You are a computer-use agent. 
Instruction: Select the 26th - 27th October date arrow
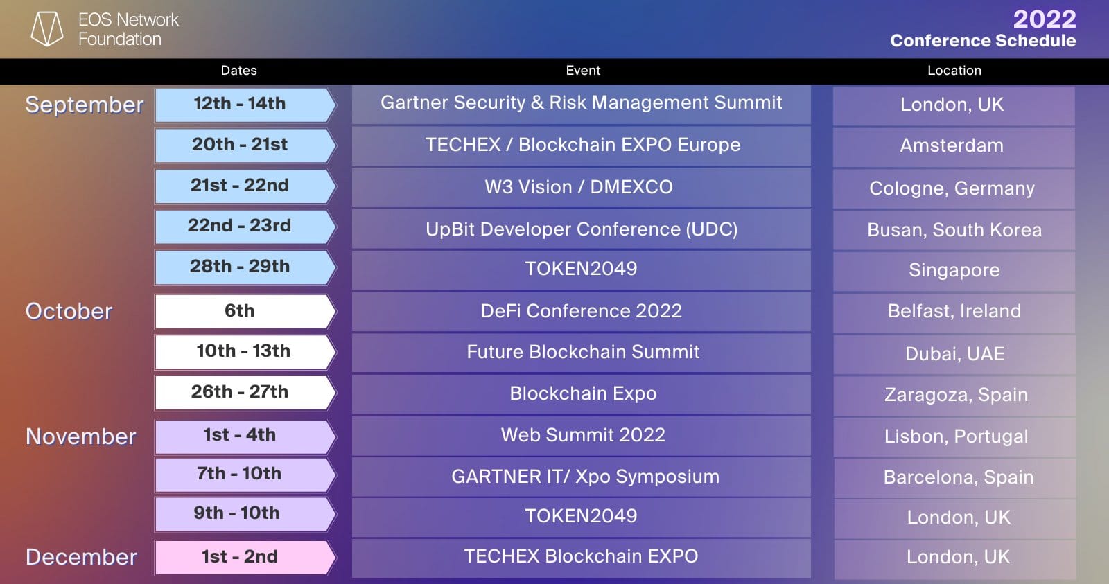pyautogui.click(x=245, y=393)
